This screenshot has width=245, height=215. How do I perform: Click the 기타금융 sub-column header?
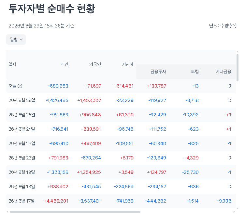[223, 72]
